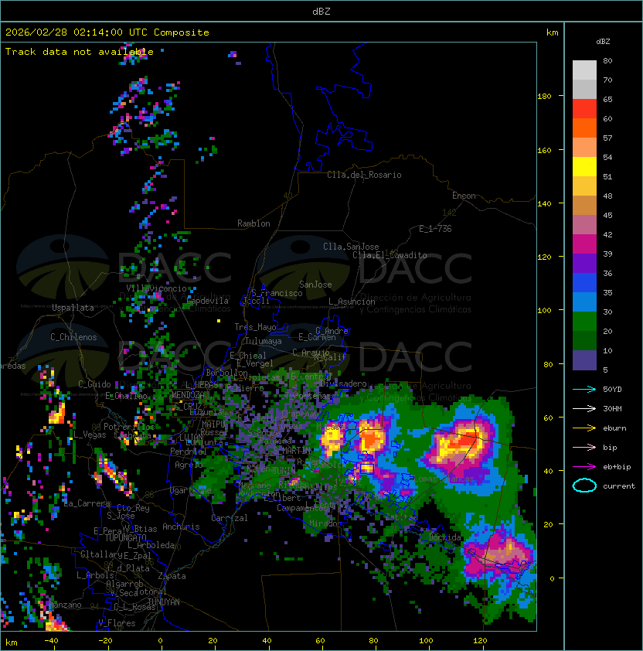The image size is (643, 651).
Task: Click the 120 km horizontal axis tick
Action: [480, 641]
